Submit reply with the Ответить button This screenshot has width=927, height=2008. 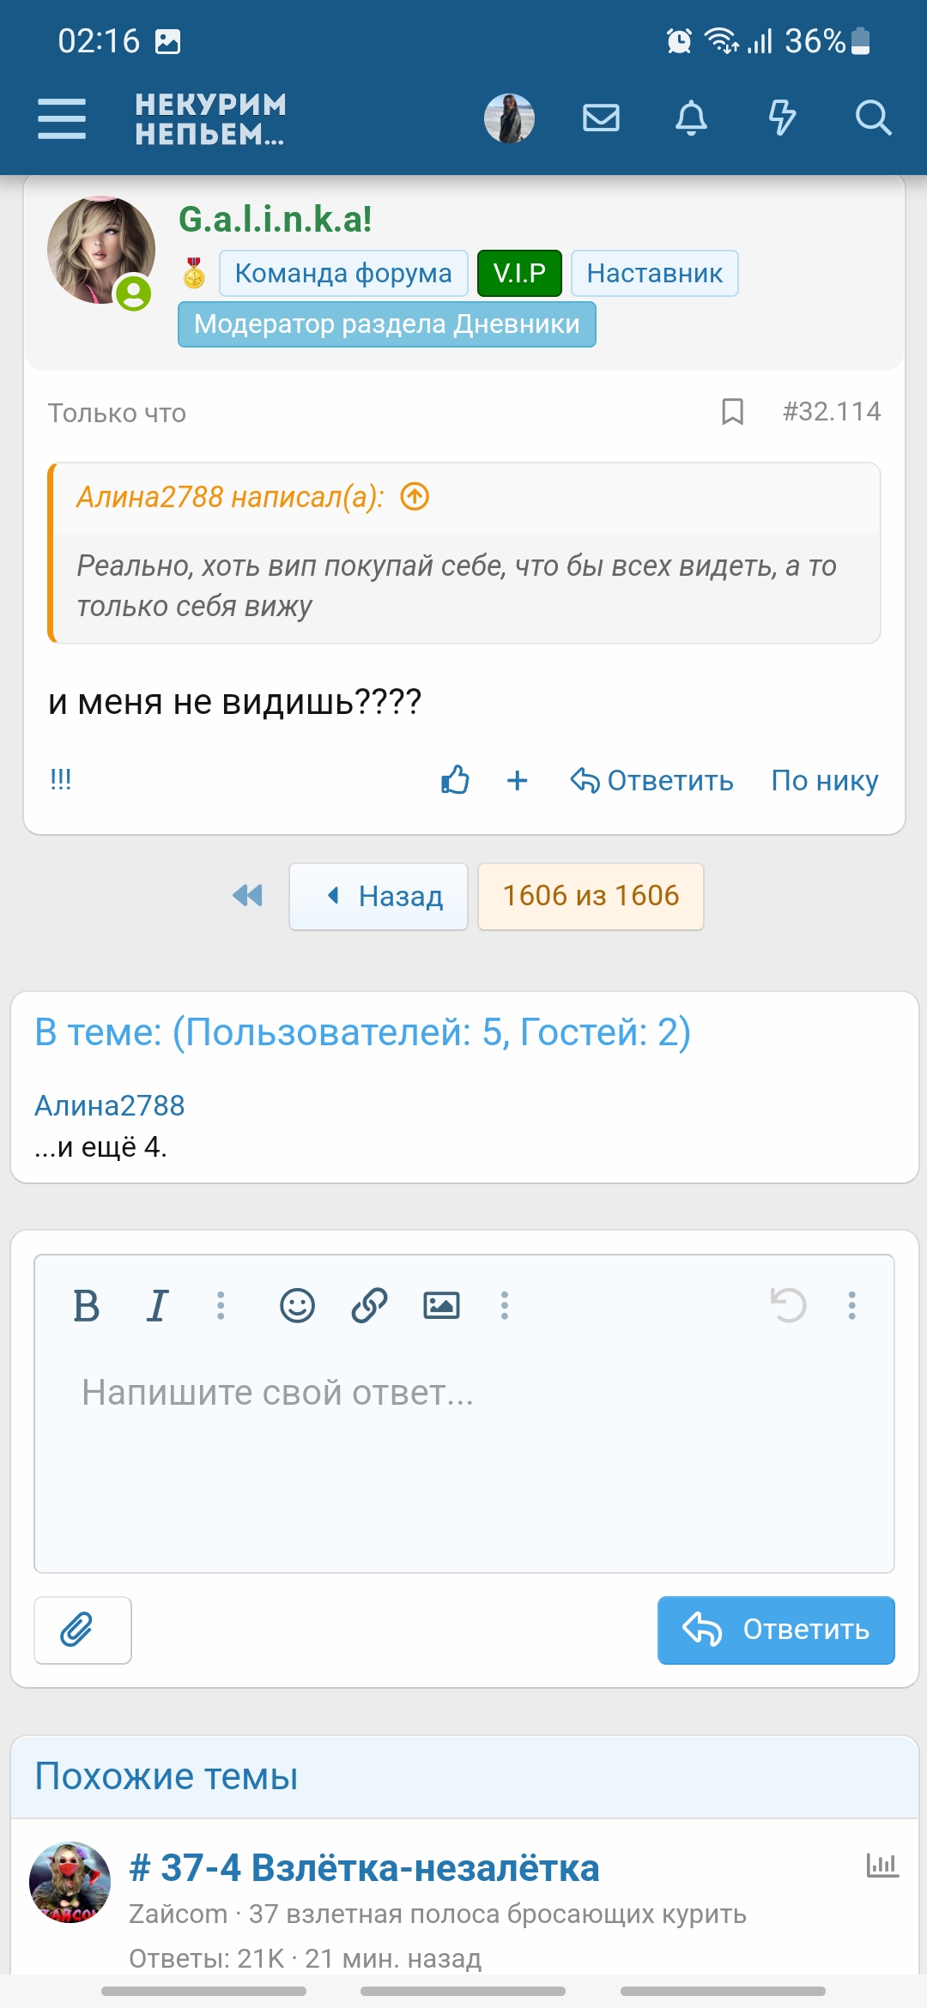click(x=775, y=1630)
